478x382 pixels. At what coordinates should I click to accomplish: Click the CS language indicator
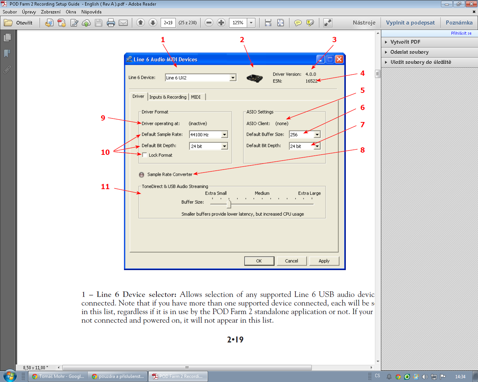tap(378, 376)
